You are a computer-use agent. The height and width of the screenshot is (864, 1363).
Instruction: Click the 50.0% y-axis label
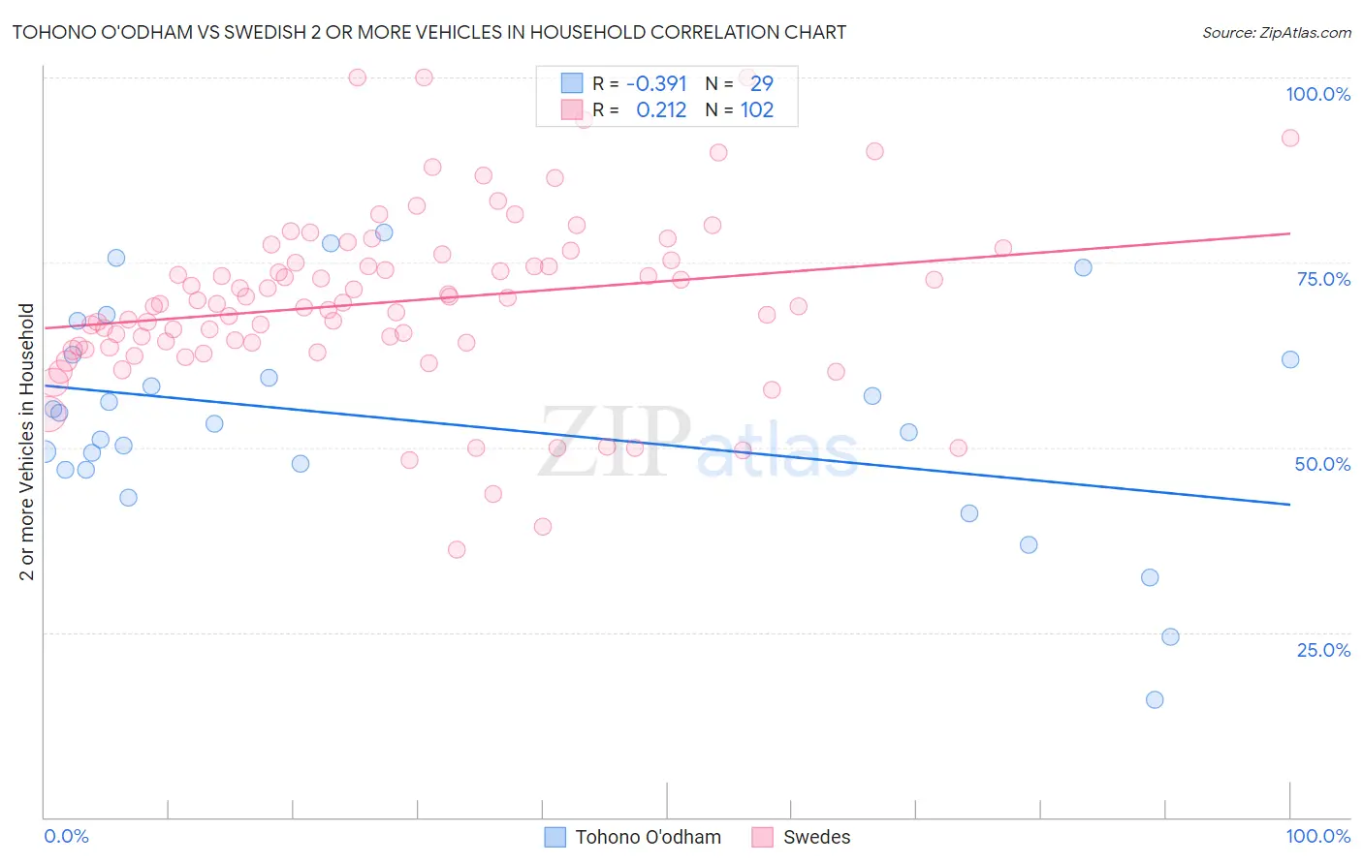(x=1322, y=464)
